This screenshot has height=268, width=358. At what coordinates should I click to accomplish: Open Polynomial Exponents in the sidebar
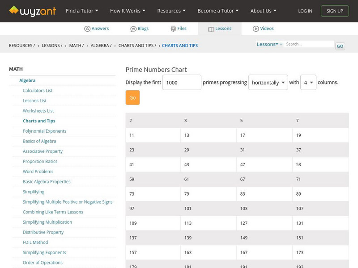[44, 131]
